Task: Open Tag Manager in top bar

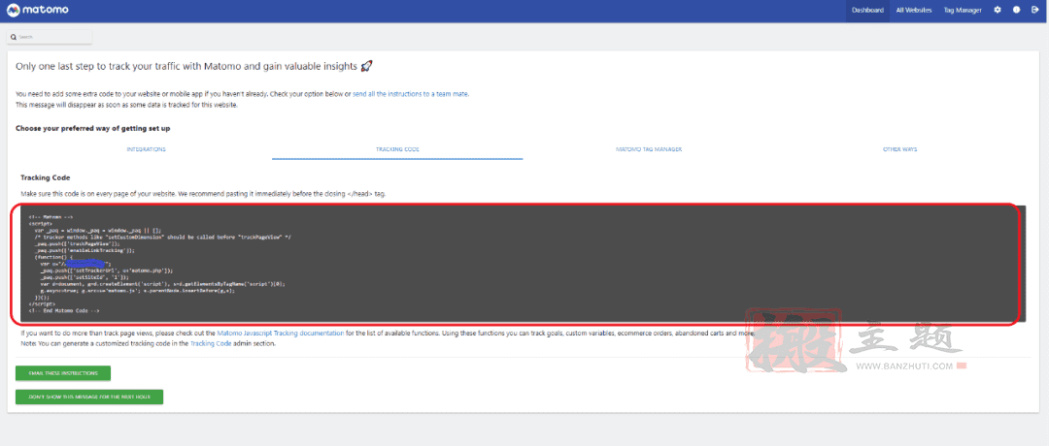Action: [963, 10]
